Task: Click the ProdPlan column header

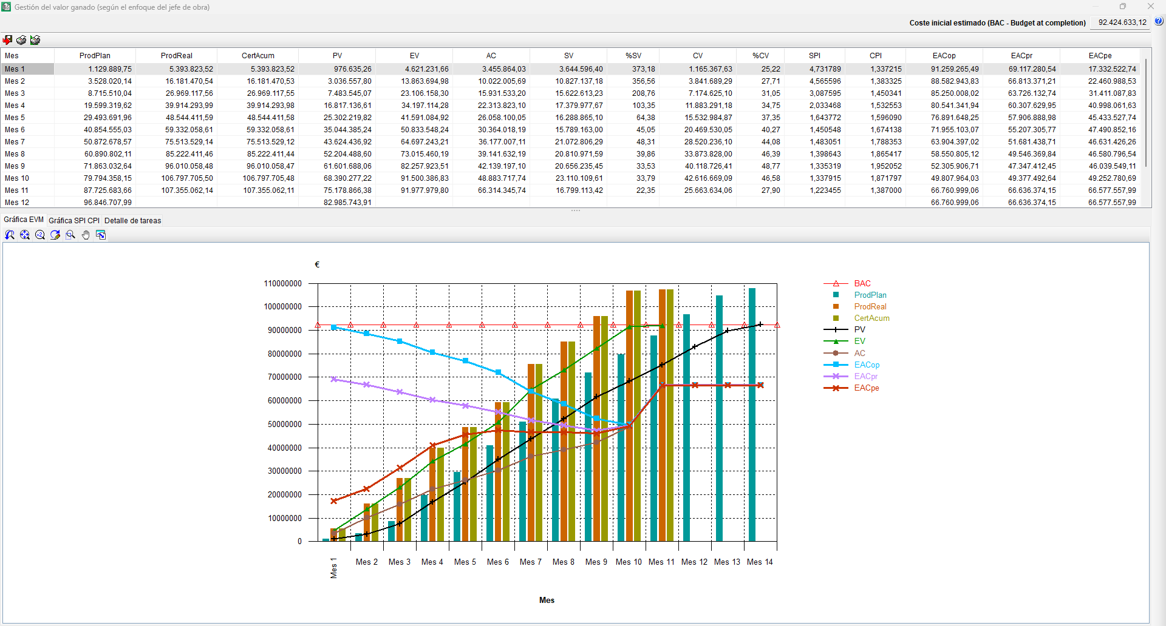Action: point(95,56)
